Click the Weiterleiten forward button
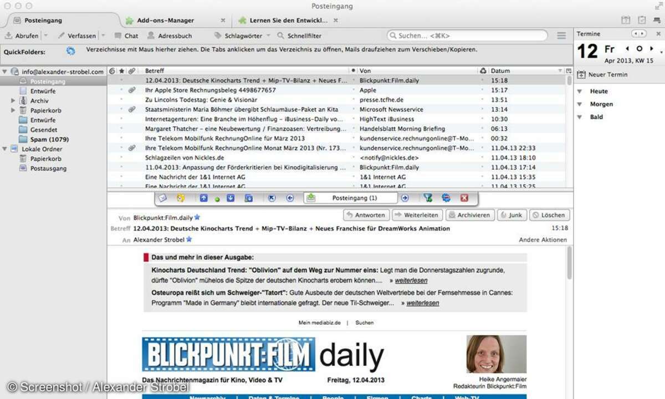The width and height of the screenshot is (665, 399). [418, 215]
